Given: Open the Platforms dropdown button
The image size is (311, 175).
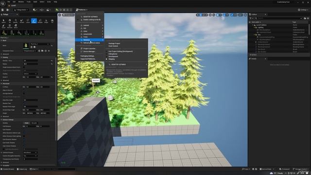Looking at the screenshot, I should 82,10.
